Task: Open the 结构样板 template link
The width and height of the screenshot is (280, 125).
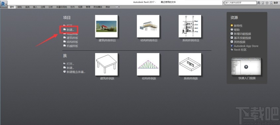Action: coord(72,42)
